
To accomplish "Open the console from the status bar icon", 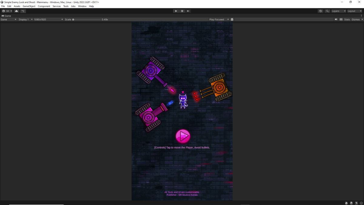I will point(351,203).
